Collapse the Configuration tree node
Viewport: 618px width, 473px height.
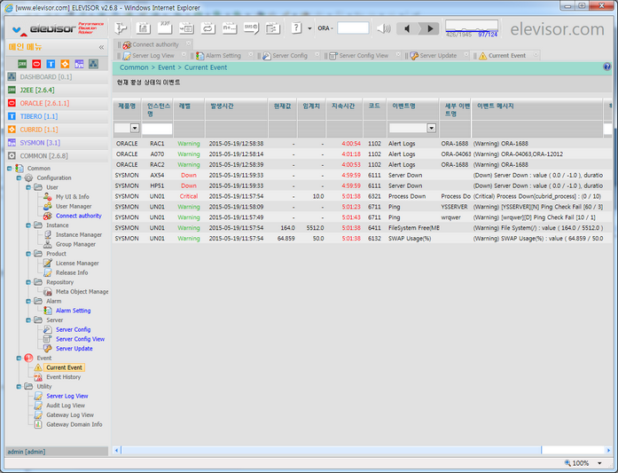click(x=19, y=177)
